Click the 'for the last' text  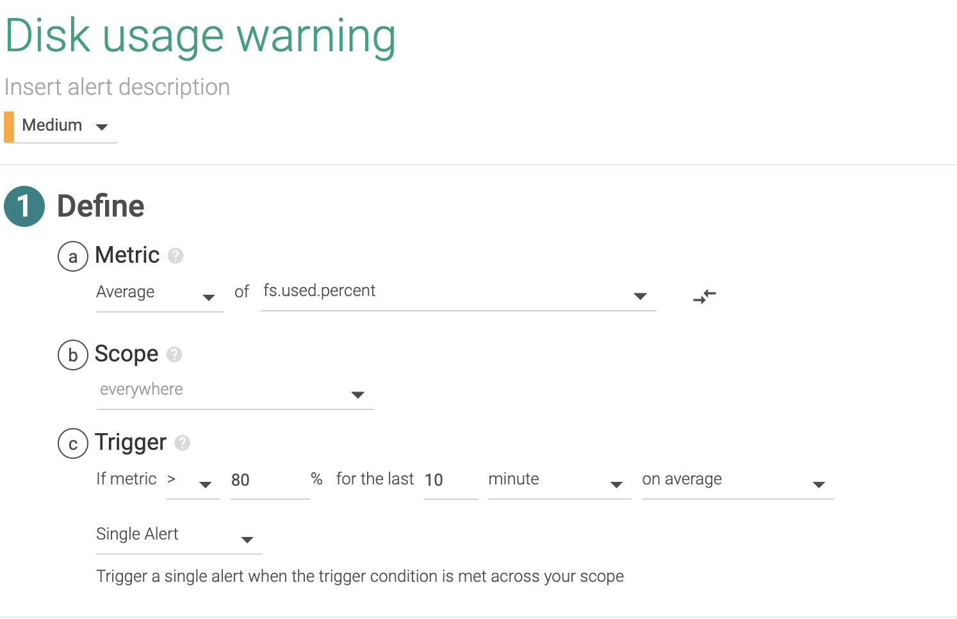click(x=375, y=479)
